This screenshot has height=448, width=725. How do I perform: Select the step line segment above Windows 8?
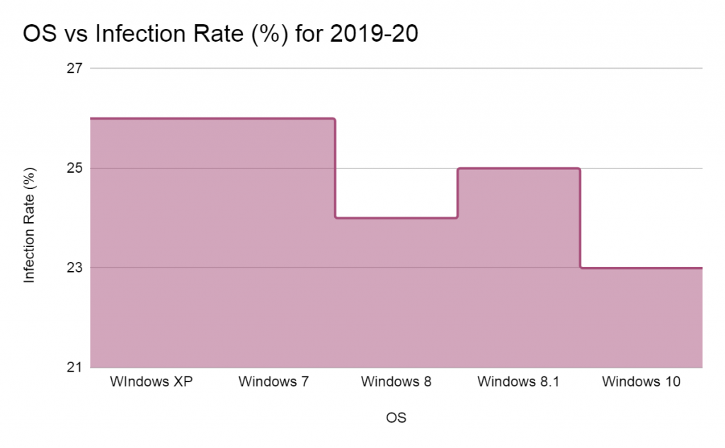tap(396, 218)
